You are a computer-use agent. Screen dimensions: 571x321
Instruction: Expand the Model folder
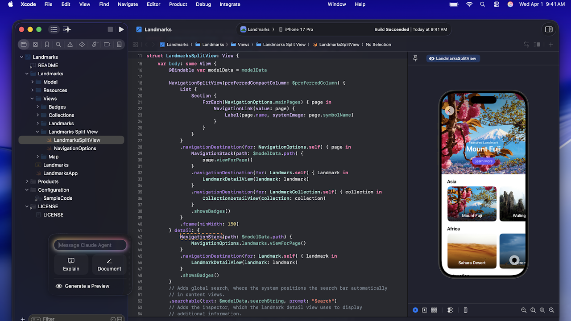tap(33, 82)
